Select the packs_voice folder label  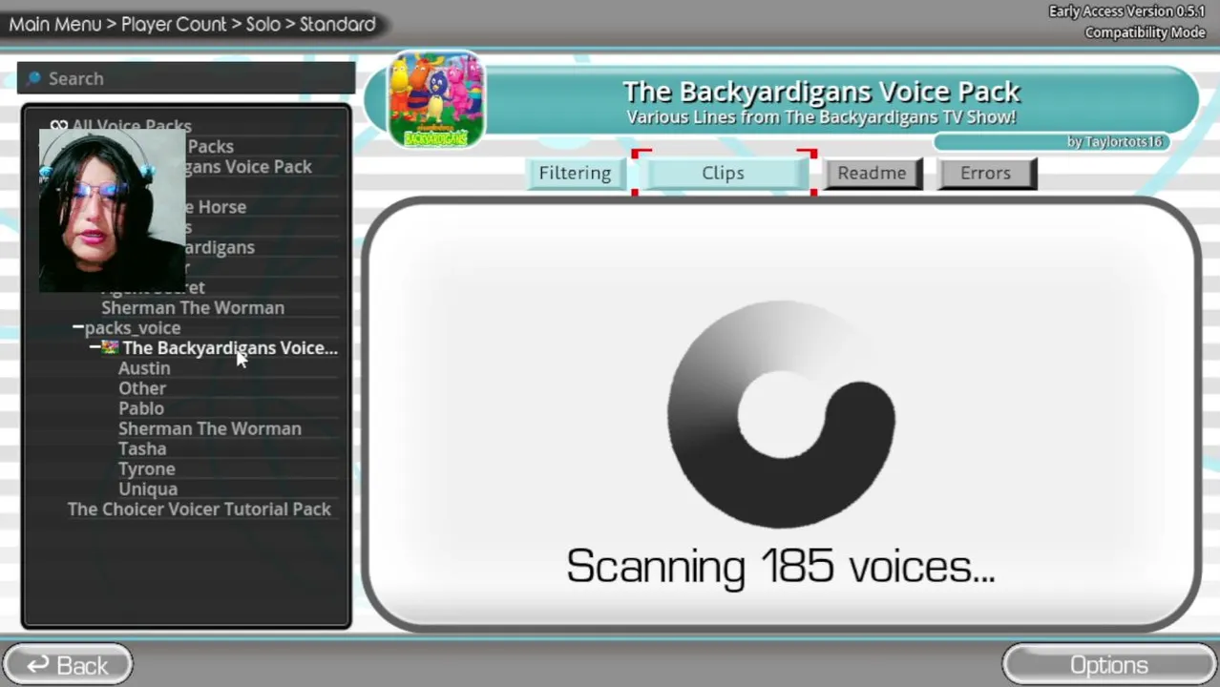[x=133, y=327]
